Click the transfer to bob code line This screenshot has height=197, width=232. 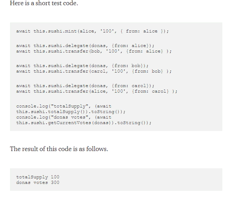[x=94, y=51]
